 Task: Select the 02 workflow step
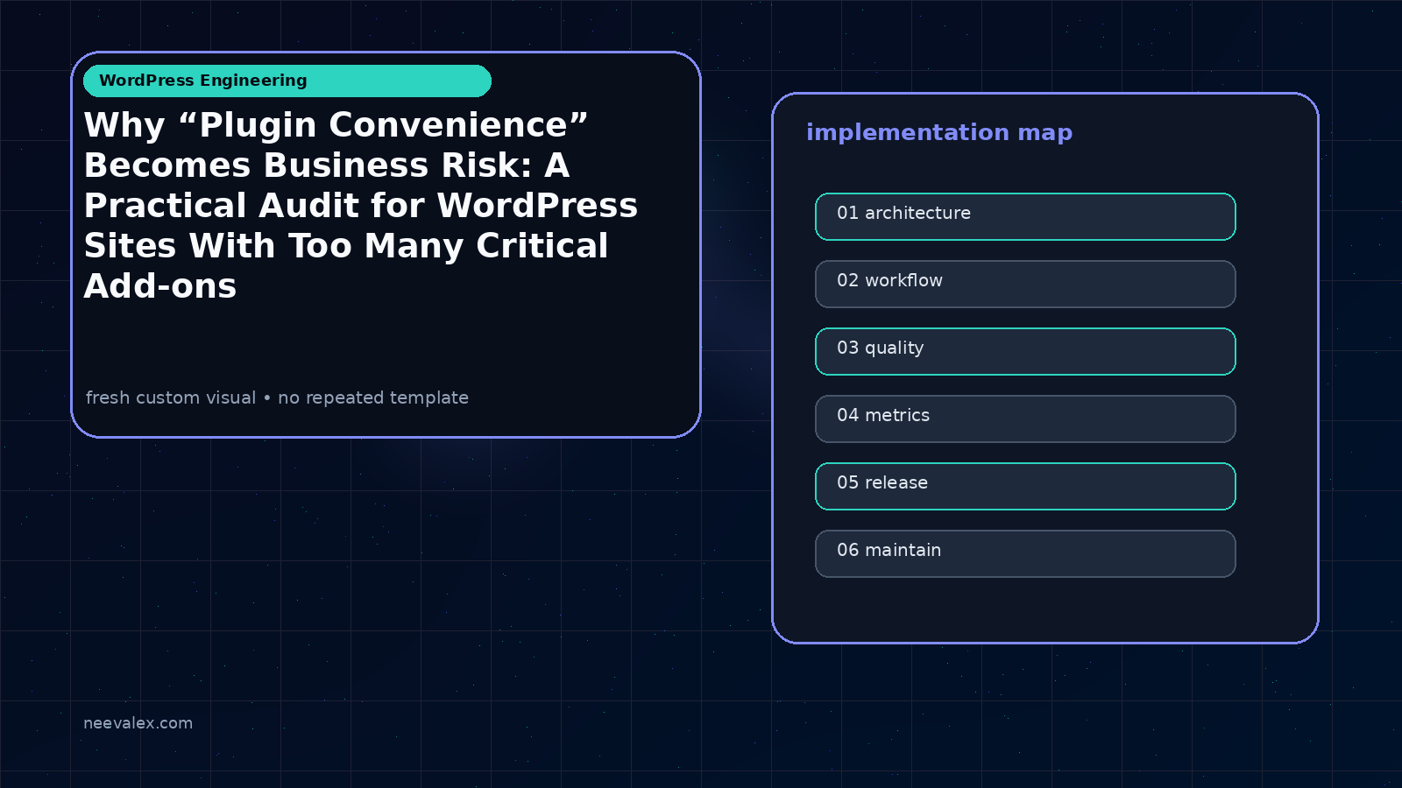pyautogui.click(x=1025, y=284)
